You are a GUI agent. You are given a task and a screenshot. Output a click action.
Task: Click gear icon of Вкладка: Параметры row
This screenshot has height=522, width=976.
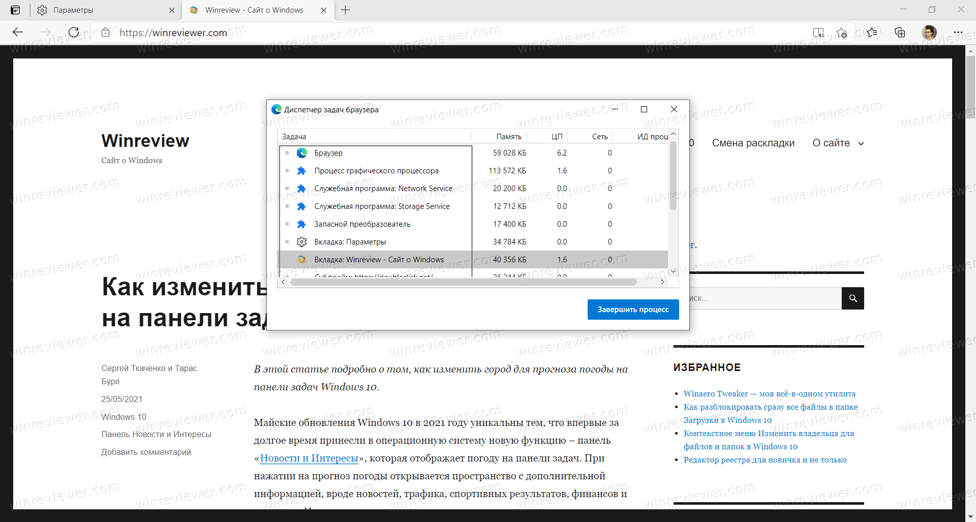pos(301,242)
